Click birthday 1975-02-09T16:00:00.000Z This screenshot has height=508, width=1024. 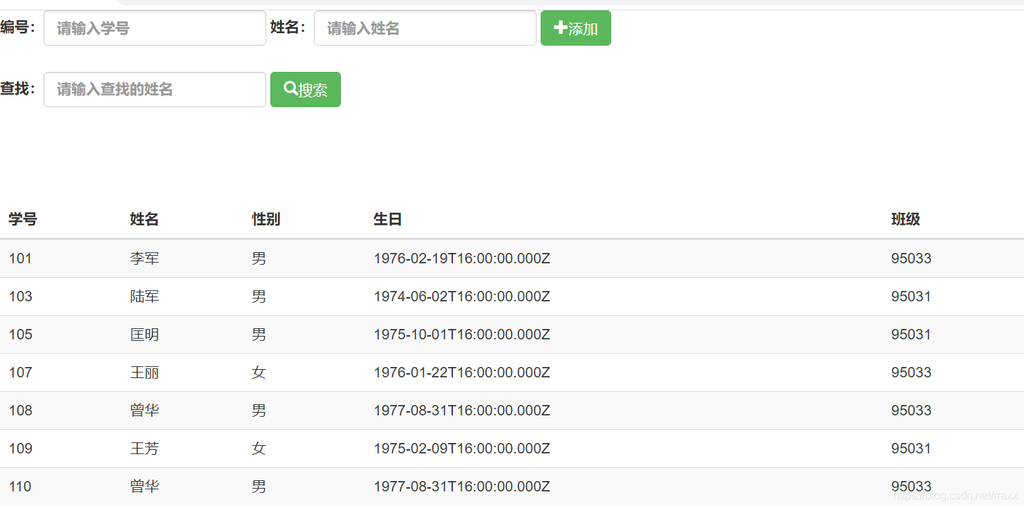(462, 449)
